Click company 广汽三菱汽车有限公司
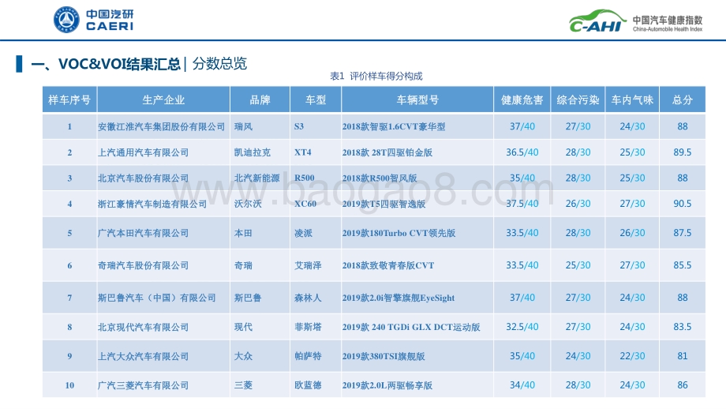The image size is (726, 409). pos(143,385)
